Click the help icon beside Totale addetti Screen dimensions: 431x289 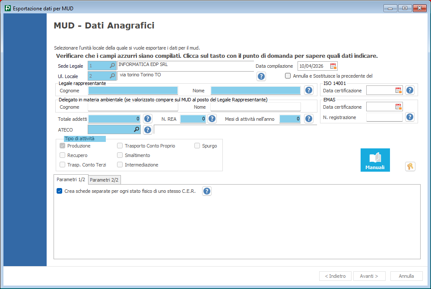click(x=148, y=119)
